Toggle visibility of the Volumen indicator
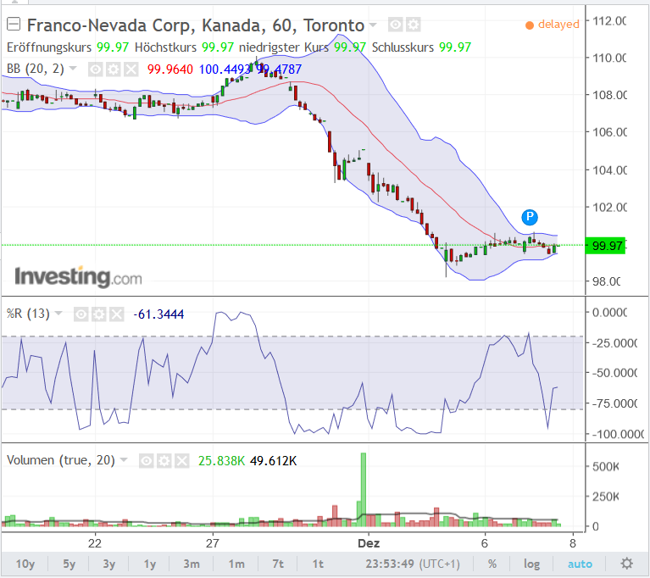This screenshot has height=578, width=650. pos(146,461)
